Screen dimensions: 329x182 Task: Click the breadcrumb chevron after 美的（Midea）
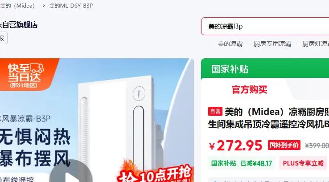point(43,5)
